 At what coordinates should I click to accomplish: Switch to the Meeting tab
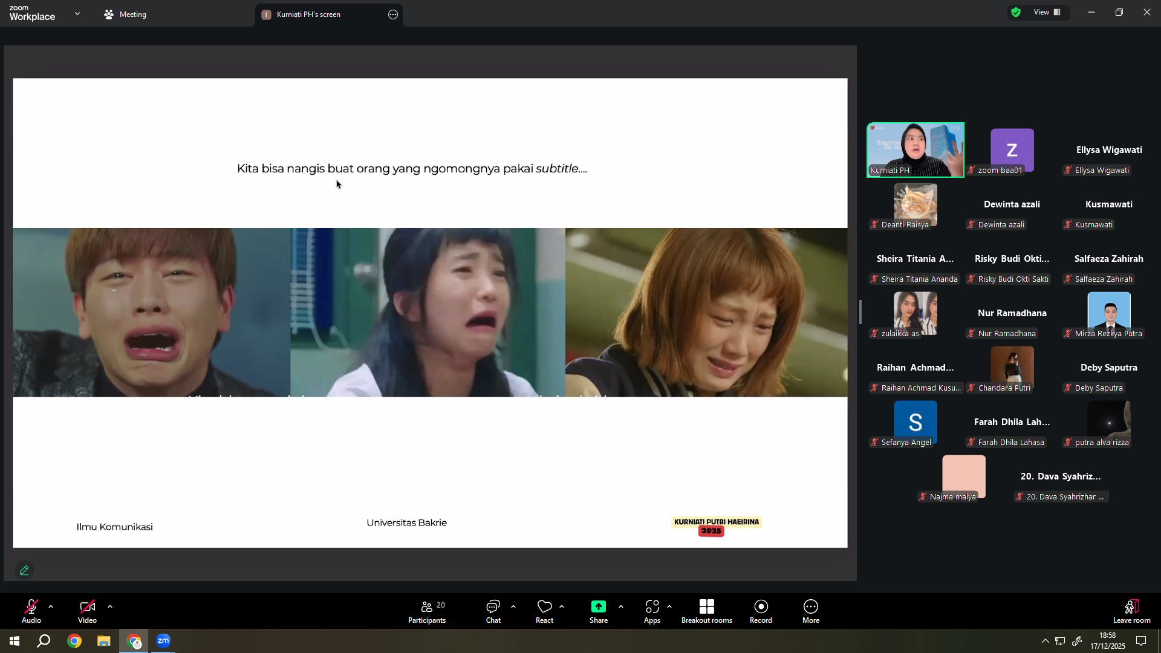coord(125,15)
